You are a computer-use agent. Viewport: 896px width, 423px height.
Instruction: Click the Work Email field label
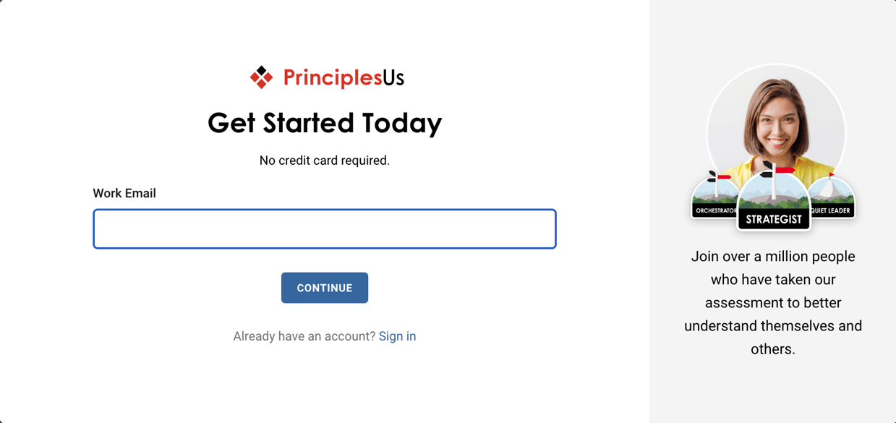124,193
